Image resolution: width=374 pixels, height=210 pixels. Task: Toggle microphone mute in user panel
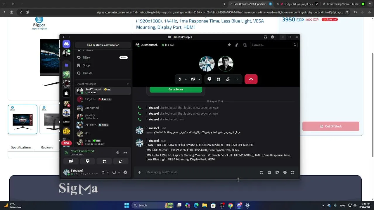103,172
